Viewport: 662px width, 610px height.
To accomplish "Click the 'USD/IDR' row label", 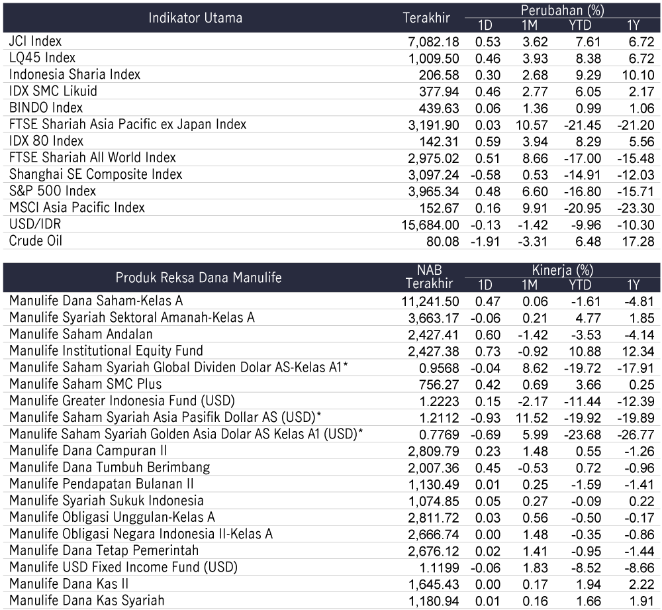I will pos(35,225).
